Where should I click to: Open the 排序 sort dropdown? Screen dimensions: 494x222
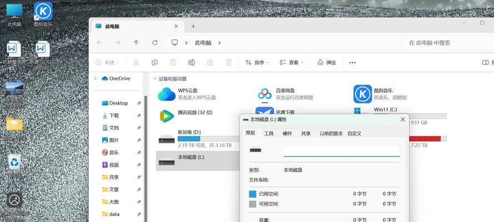pyautogui.click(x=257, y=63)
